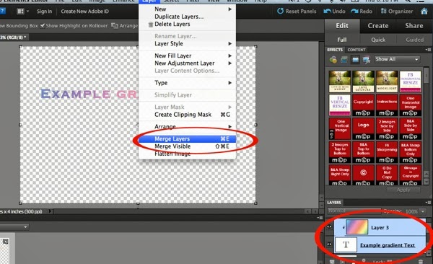The height and width of the screenshot is (264, 433).
Task: Click the Organizer grid icon
Action: [x=384, y=11]
